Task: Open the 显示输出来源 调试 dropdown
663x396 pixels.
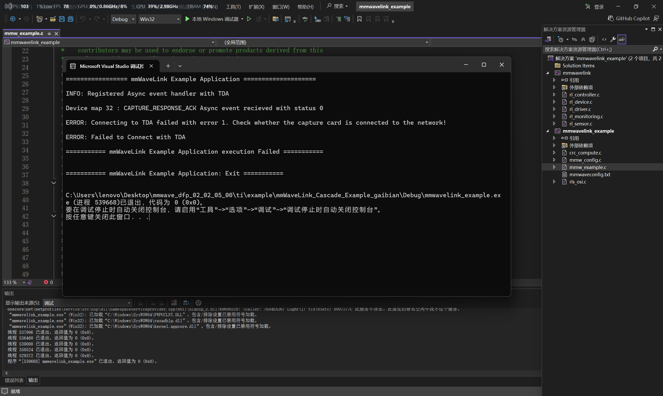Action: point(87,303)
